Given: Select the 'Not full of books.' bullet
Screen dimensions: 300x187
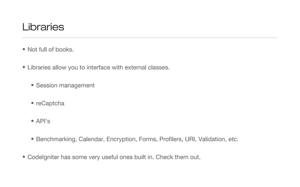Looking at the screenshot, I should pyautogui.click(x=50, y=50).
